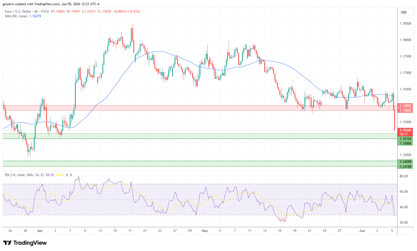Click the 20.00 RSI axis label
The width and height of the screenshot is (417, 251).
point(404,223)
